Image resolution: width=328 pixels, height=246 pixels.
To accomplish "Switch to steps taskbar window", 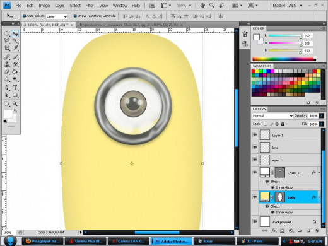I will [214, 241].
